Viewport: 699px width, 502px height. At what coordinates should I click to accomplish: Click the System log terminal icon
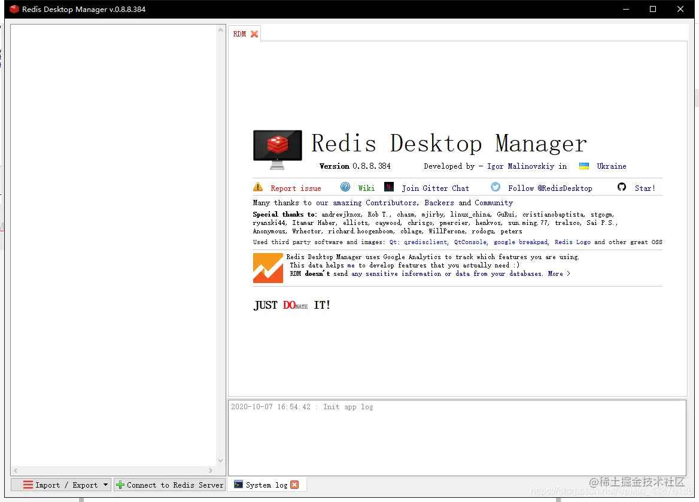(239, 484)
